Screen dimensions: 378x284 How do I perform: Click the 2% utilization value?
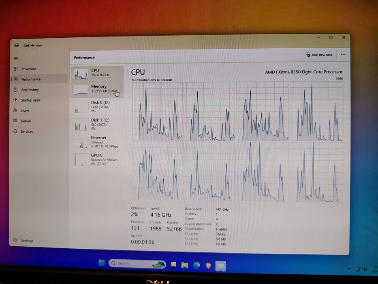[135, 215]
